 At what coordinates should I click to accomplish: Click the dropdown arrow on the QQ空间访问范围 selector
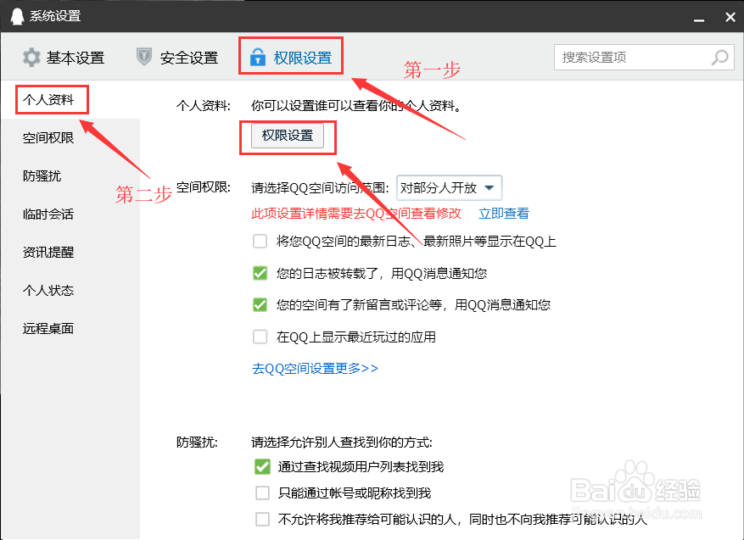coord(489,187)
